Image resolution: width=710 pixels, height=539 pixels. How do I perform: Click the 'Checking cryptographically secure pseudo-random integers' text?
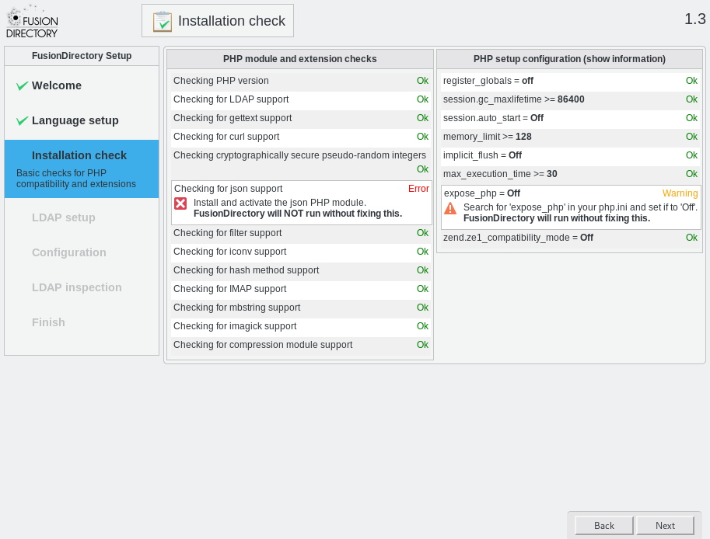pos(299,155)
